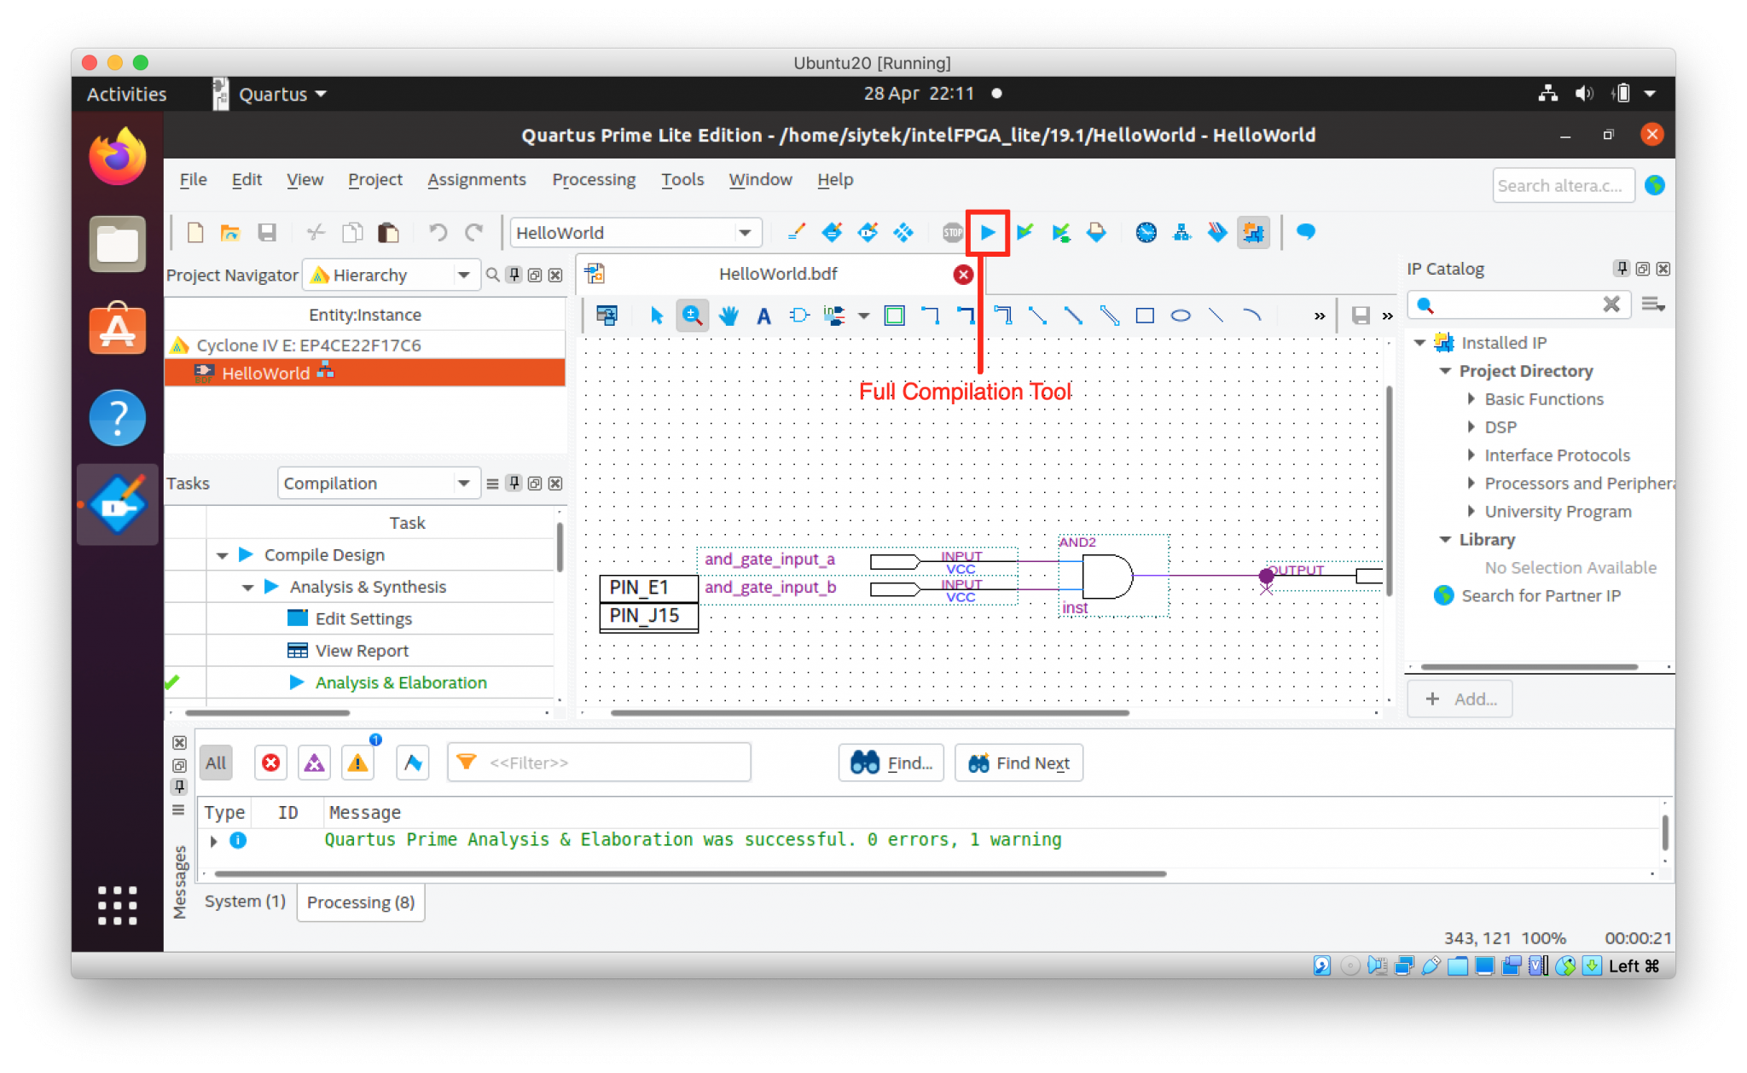
Task: Show warning messages in the message pane
Action: pyautogui.click(x=357, y=763)
